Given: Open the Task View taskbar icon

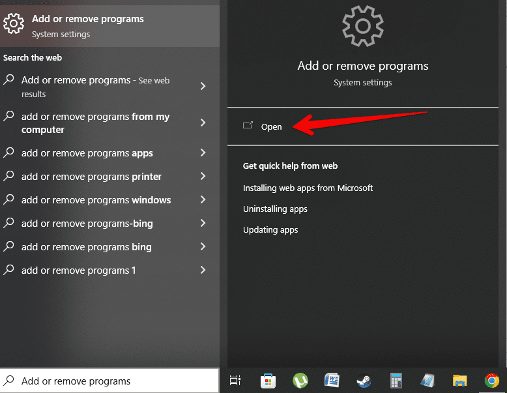Looking at the screenshot, I should (x=235, y=381).
